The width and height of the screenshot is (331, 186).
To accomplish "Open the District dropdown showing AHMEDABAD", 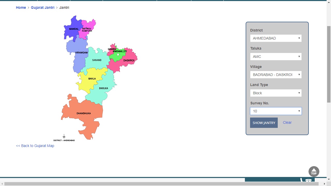I will 276,38.
